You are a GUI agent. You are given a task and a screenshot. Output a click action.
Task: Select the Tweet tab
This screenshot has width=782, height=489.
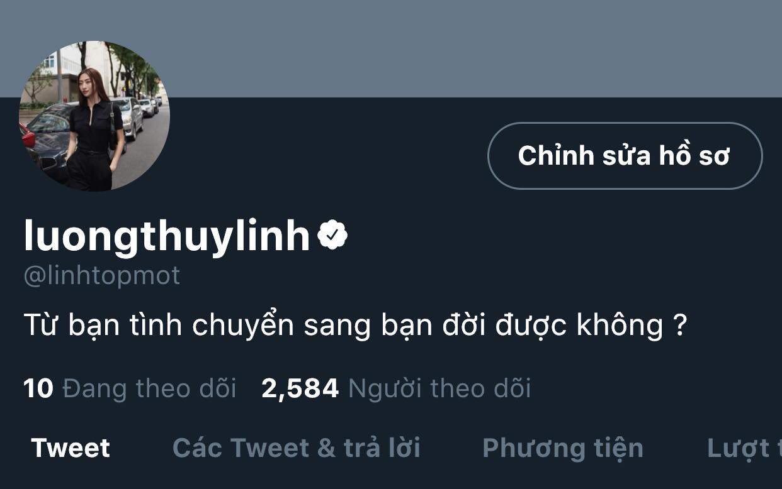coord(71,448)
